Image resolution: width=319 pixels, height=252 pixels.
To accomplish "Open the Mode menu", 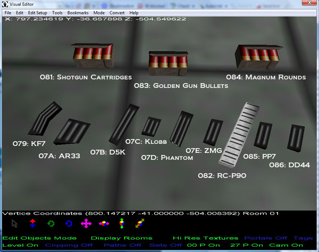I will 99,13.
